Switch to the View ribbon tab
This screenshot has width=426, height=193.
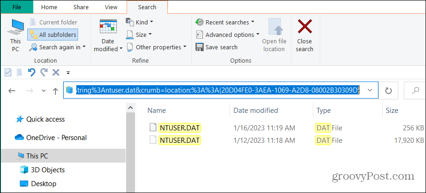[111, 7]
